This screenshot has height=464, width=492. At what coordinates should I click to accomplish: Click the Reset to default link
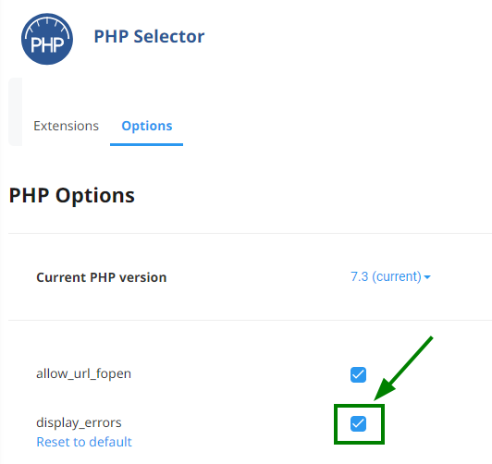pyautogui.click(x=84, y=442)
